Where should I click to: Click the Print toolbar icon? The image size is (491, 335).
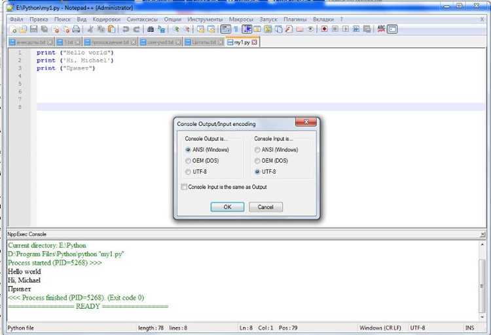coord(76,29)
